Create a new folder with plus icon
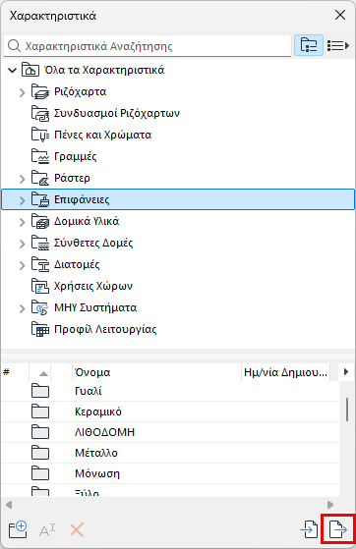The width and height of the screenshot is (356, 549). pyautogui.click(x=18, y=529)
